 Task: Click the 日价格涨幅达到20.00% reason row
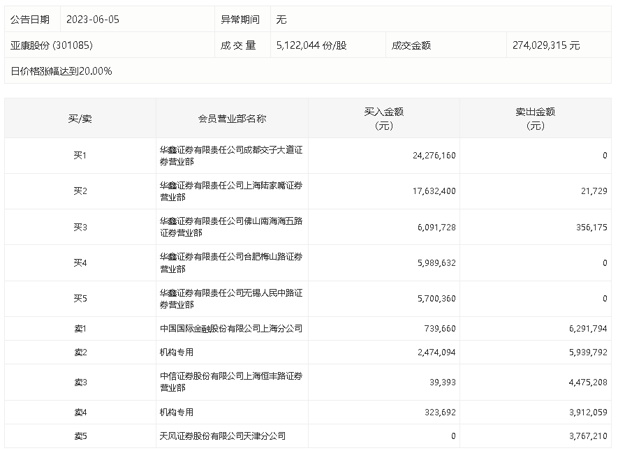pyautogui.click(x=308, y=71)
